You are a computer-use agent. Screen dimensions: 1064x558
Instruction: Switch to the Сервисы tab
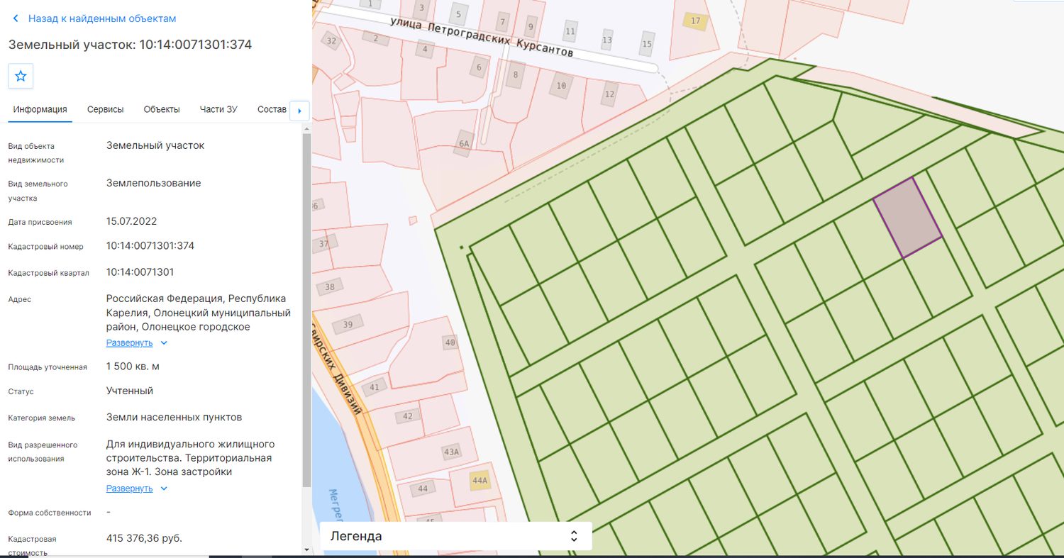pyautogui.click(x=105, y=109)
